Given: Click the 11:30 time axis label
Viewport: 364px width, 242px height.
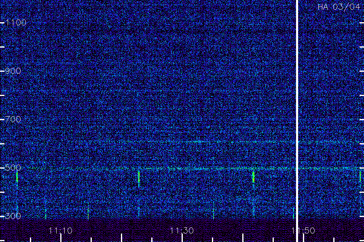Looking at the screenshot, I should click(x=182, y=231).
